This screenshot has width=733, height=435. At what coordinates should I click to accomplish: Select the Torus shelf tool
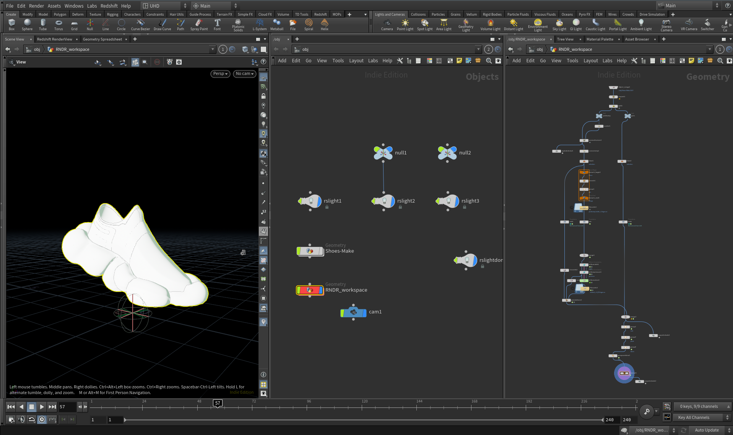click(x=59, y=25)
